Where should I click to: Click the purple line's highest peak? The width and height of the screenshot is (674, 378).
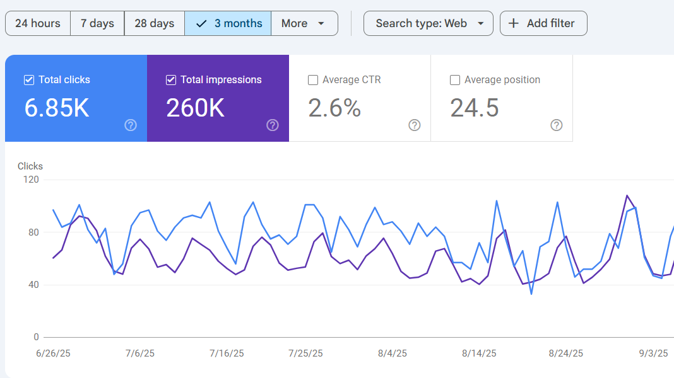point(627,195)
